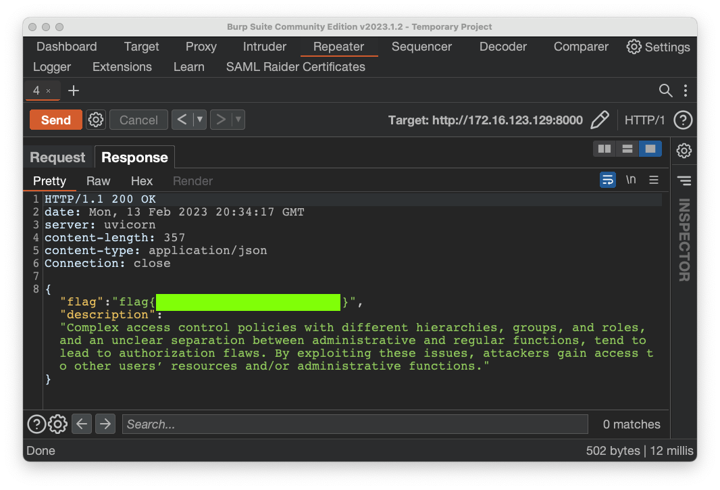Click the send options gear icon

tap(96, 120)
